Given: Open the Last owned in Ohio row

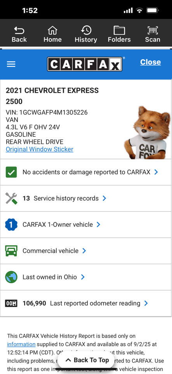Looking at the screenshot, I should click(x=86, y=277).
